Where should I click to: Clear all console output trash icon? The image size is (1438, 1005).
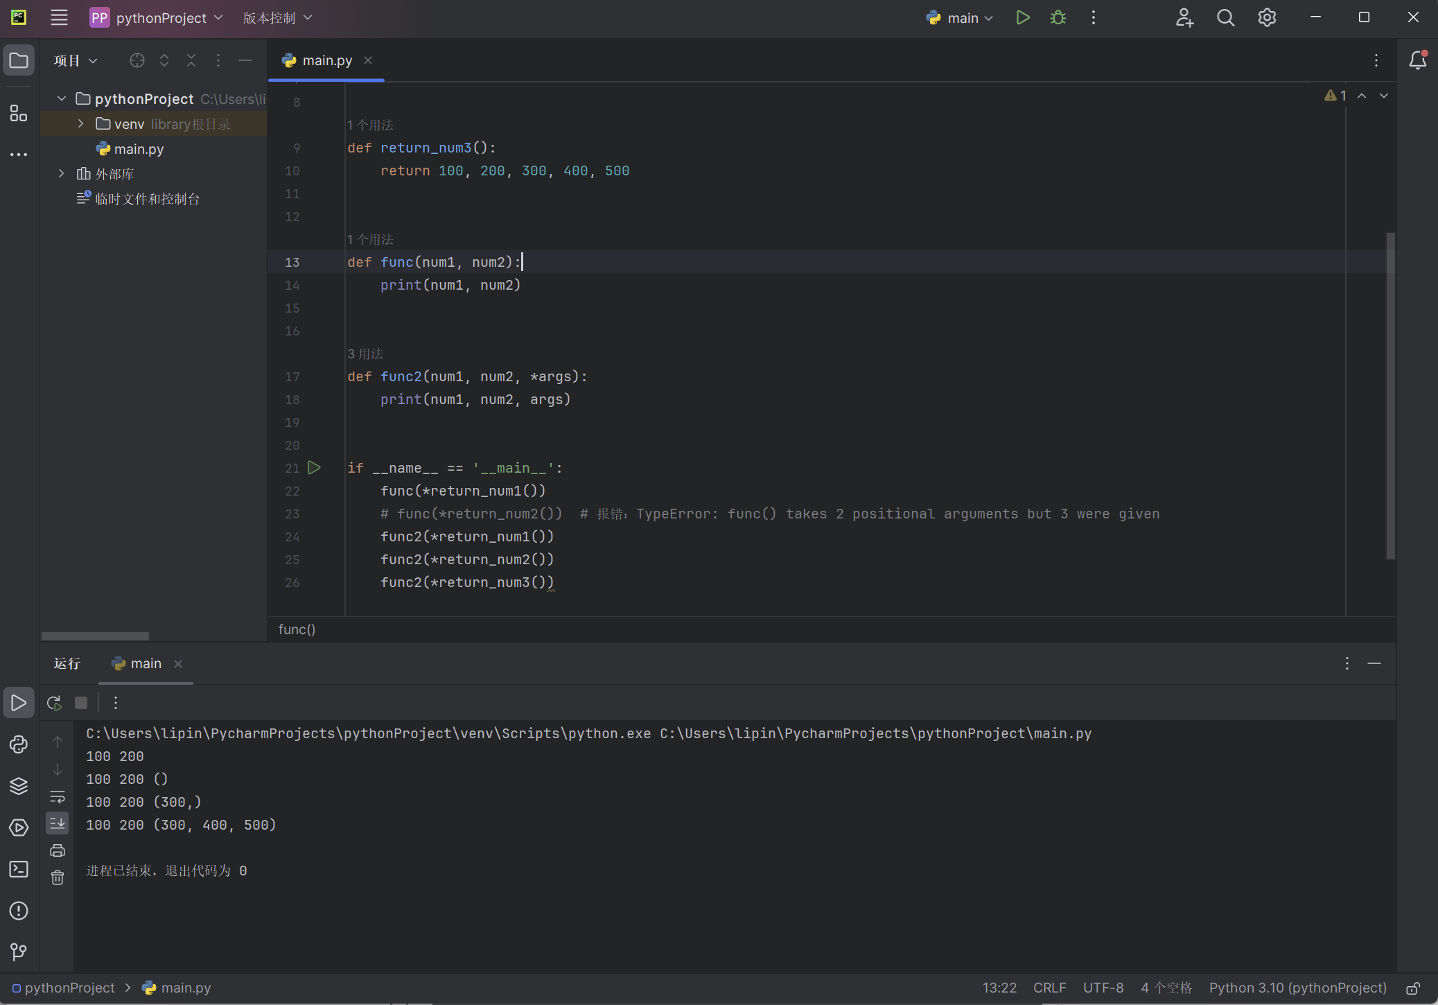58,878
